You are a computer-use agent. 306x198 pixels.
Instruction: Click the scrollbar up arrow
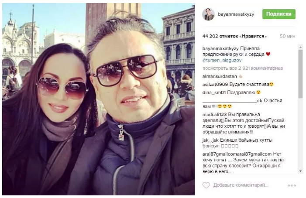[x=300, y=47]
